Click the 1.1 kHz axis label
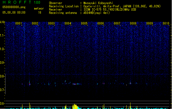 pos(2,35)
